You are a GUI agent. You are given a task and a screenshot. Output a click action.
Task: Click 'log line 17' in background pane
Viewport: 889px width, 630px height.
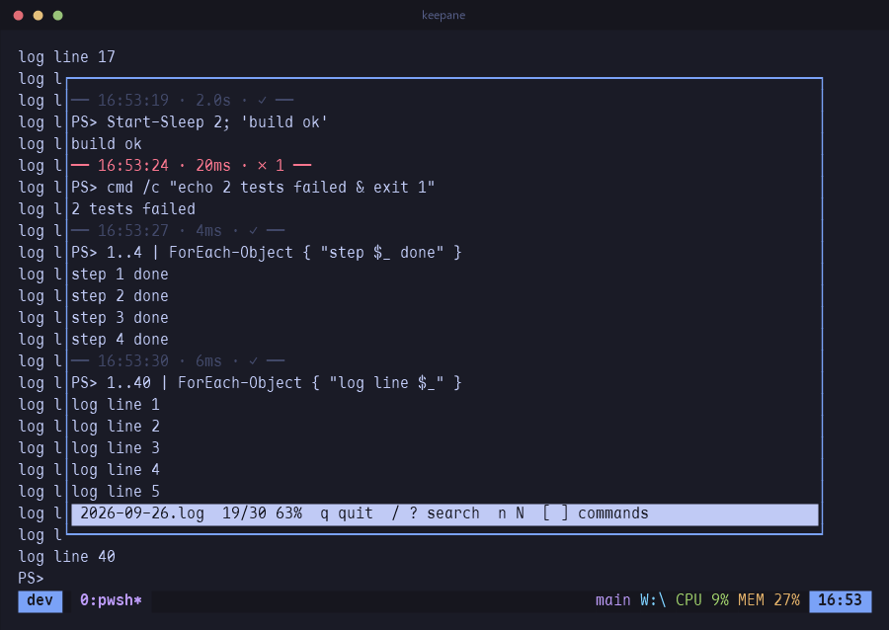click(66, 57)
